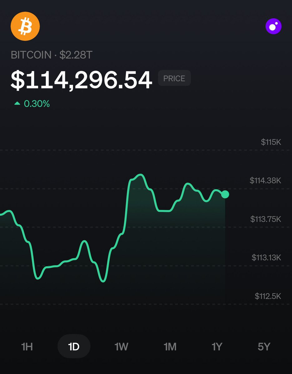Image resolution: width=292 pixels, height=374 pixels.
Task: Tap the $114,296.54 price value
Action: 82,80
